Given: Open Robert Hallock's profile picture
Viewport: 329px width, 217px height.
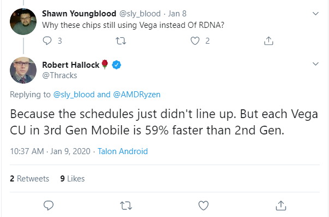Looking at the screenshot, I should click(23, 70).
